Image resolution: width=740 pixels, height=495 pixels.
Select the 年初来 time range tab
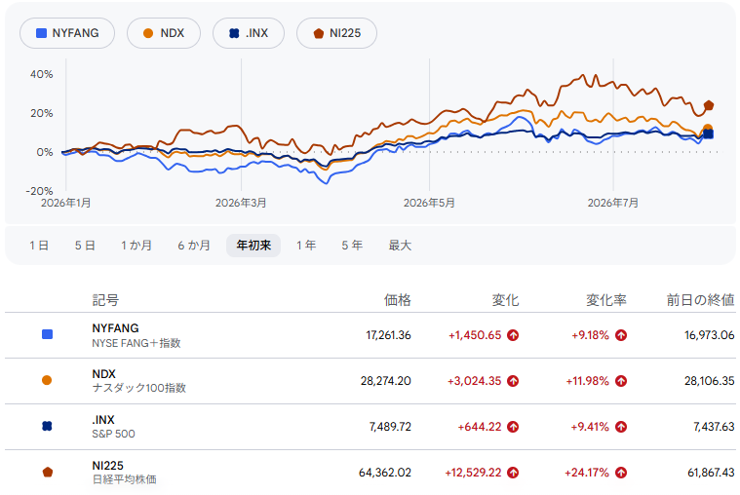[253, 246]
